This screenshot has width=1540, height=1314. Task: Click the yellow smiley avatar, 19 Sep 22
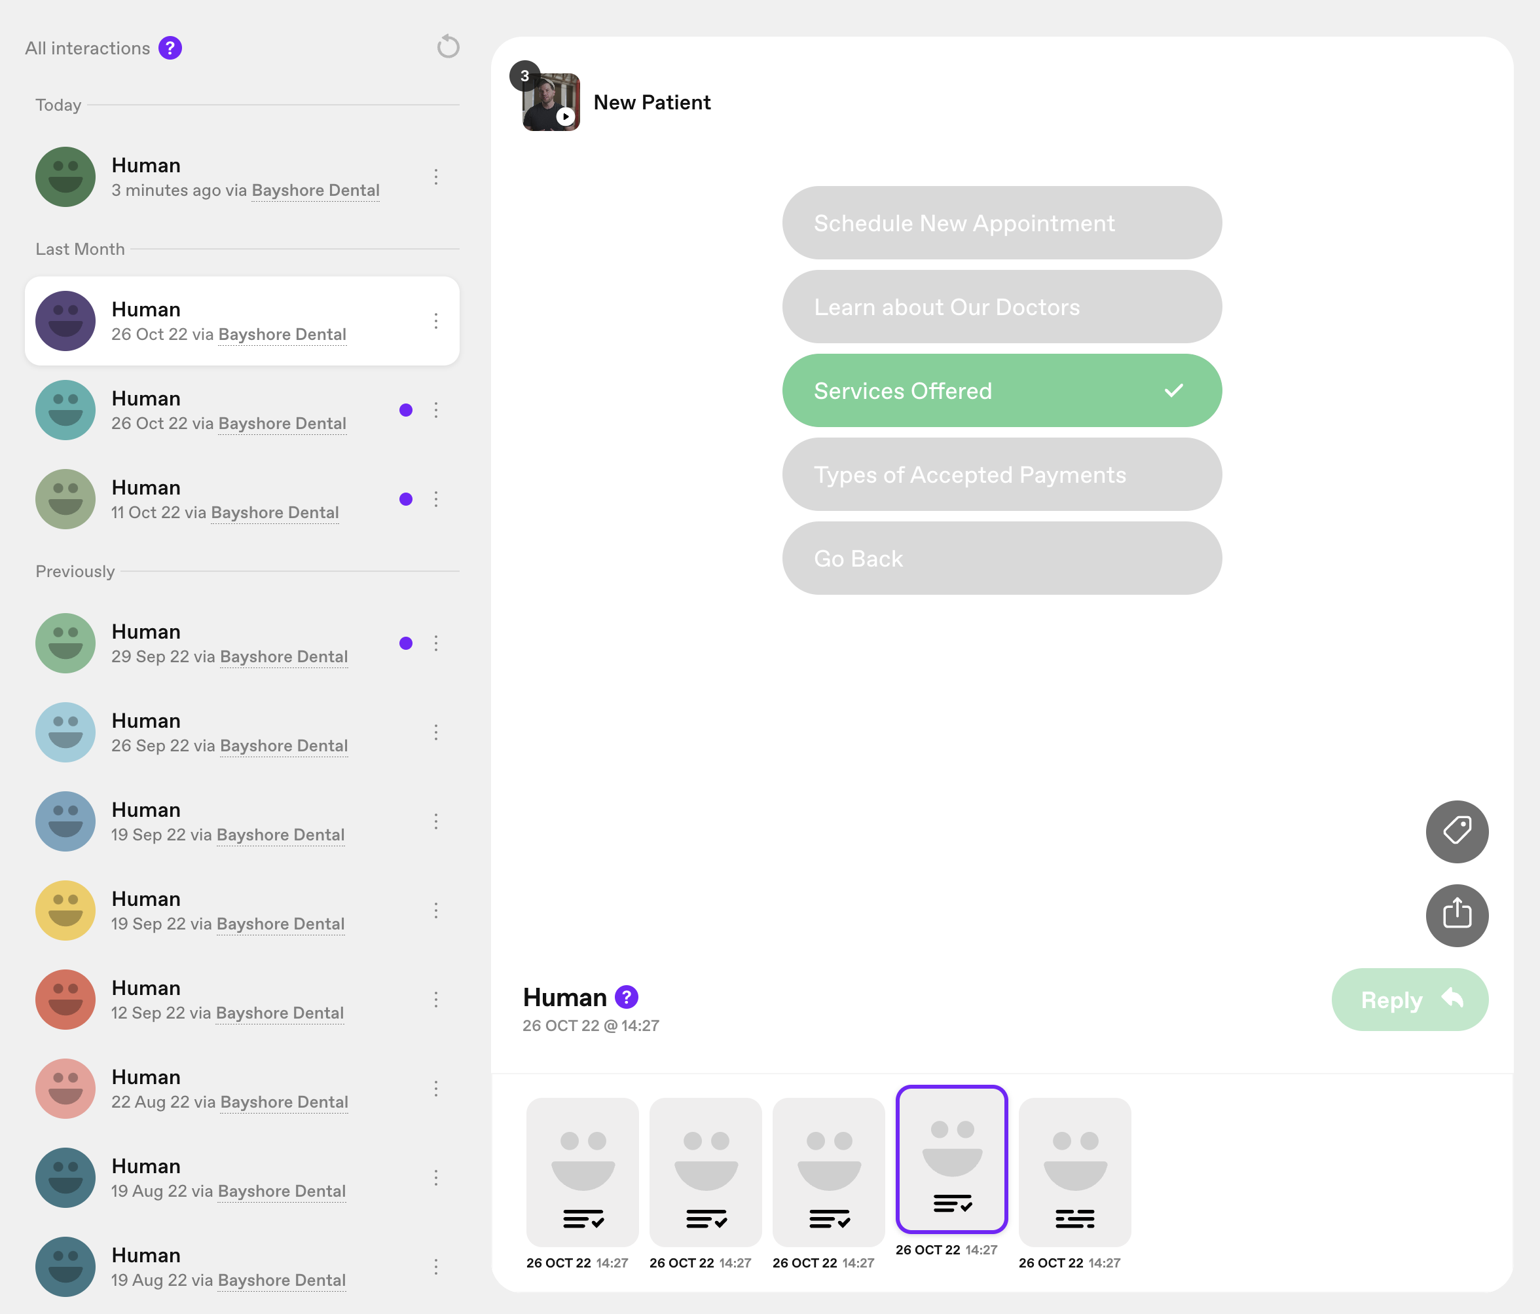tap(65, 910)
